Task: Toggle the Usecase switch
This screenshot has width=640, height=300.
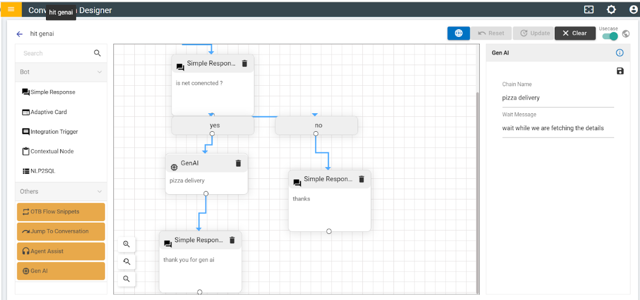Action: [610, 36]
